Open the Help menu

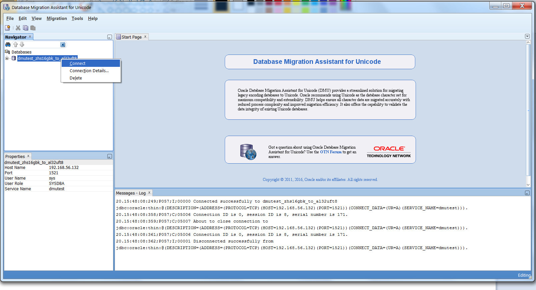coord(93,19)
